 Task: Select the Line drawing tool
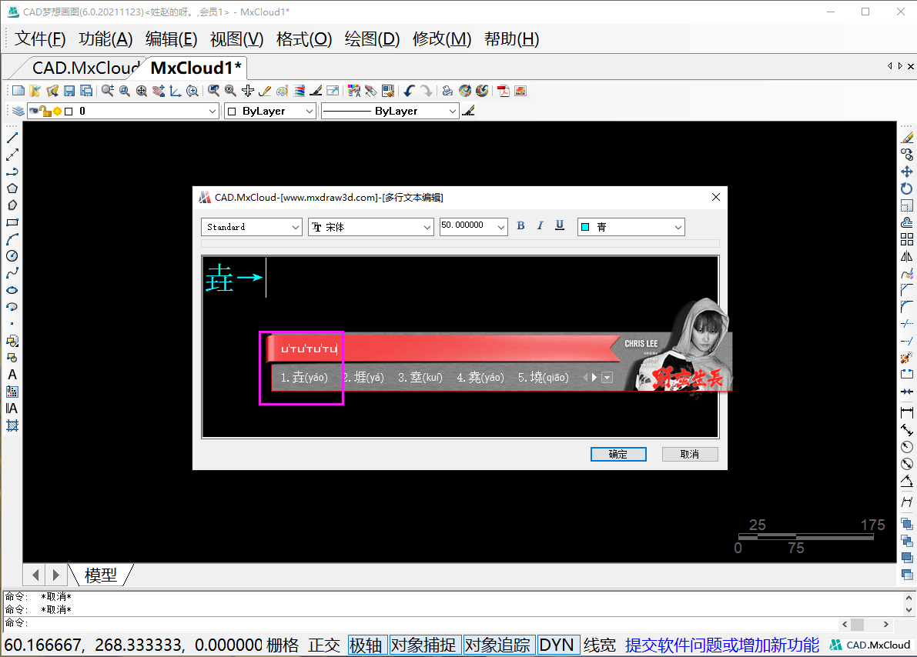tap(12, 138)
